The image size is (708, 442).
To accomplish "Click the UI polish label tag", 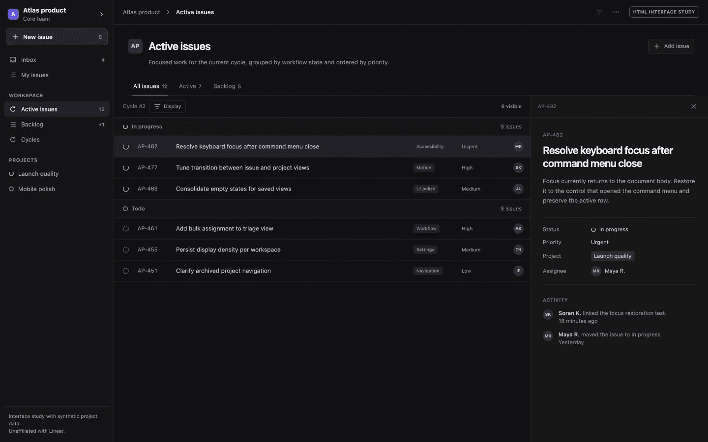I will [426, 189].
